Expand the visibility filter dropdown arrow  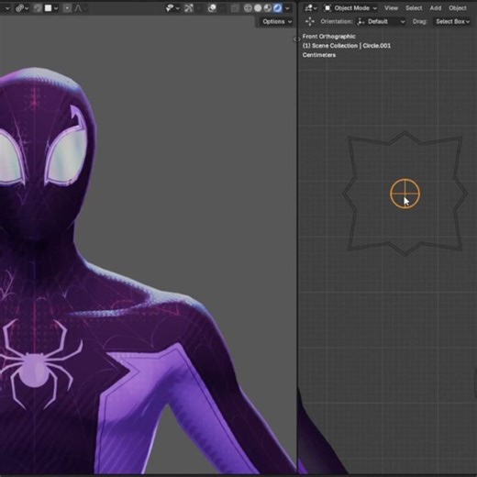coord(178,8)
